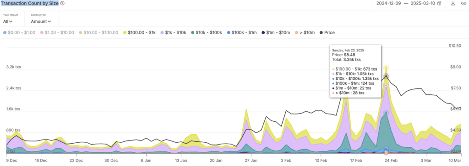Open the calendar date range picker
The width and height of the screenshot is (469, 166).
point(439,3)
